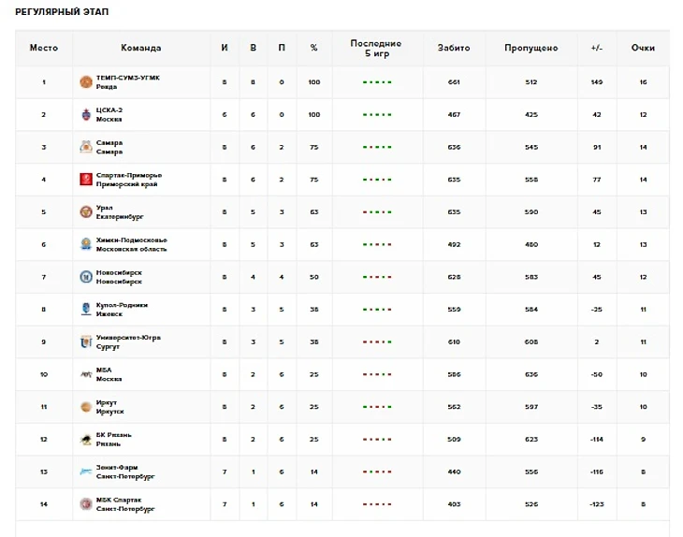Image resolution: width=683 pixels, height=537 pixels.
Task: Open Университет-Югра Сургут team link
Action: (127, 338)
